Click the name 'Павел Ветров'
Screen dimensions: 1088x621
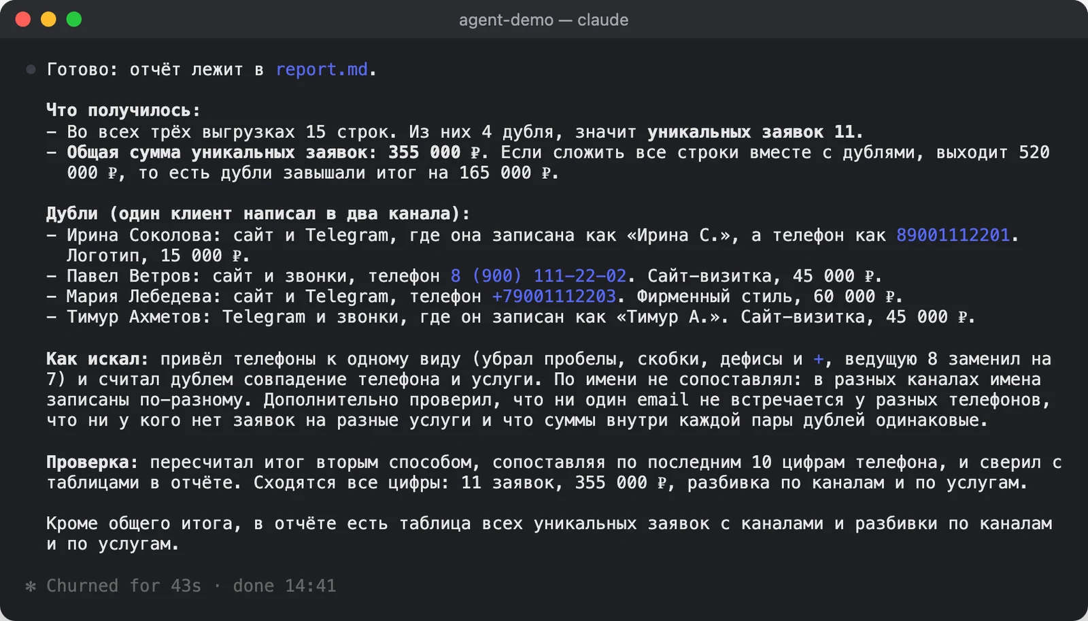[129, 276]
